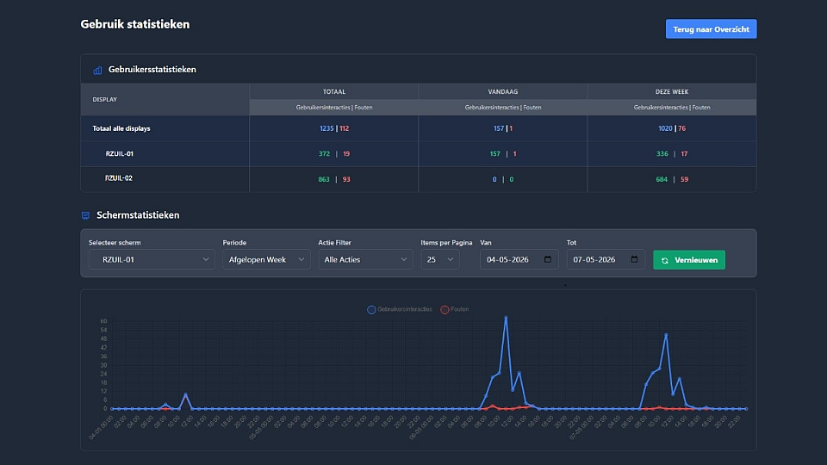The width and height of the screenshot is (827, 465).
Task: Select the Totaal alle displays row label
Action: tap(121, 128)
